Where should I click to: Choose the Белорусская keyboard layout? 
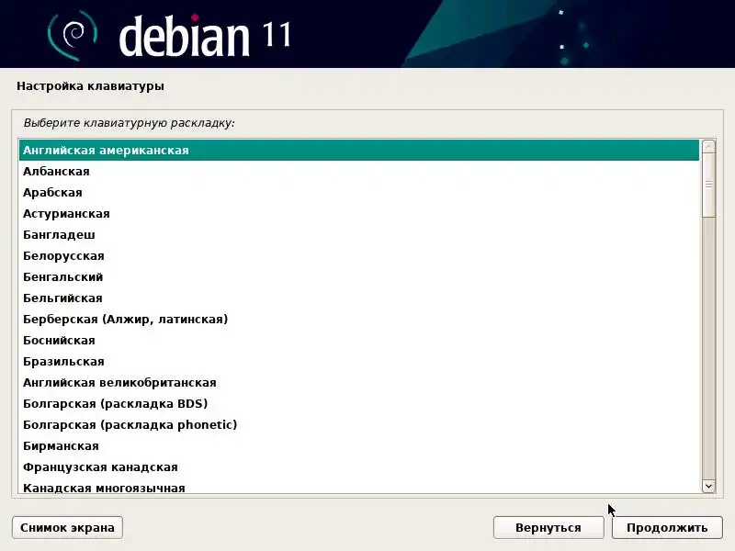pyautogui.click(x=359, y=256)
